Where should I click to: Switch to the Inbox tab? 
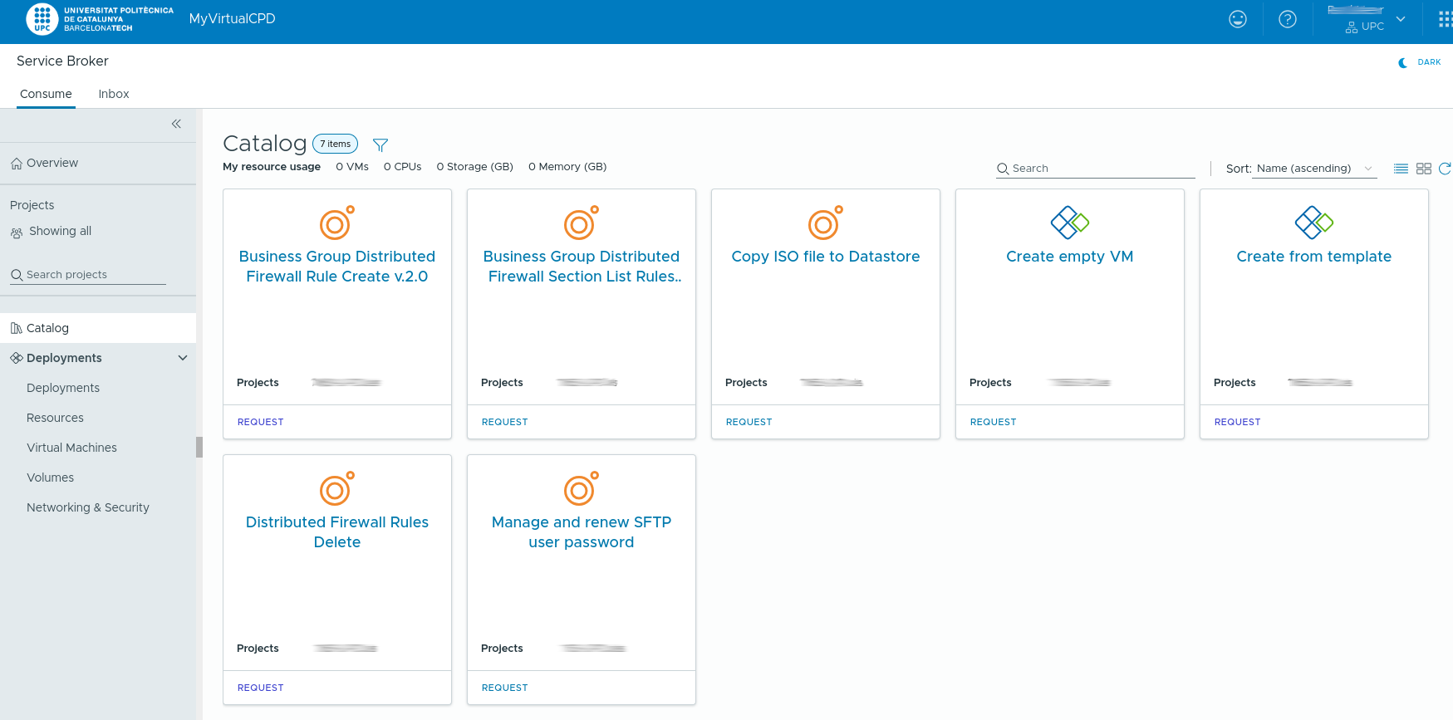(114, 94)
